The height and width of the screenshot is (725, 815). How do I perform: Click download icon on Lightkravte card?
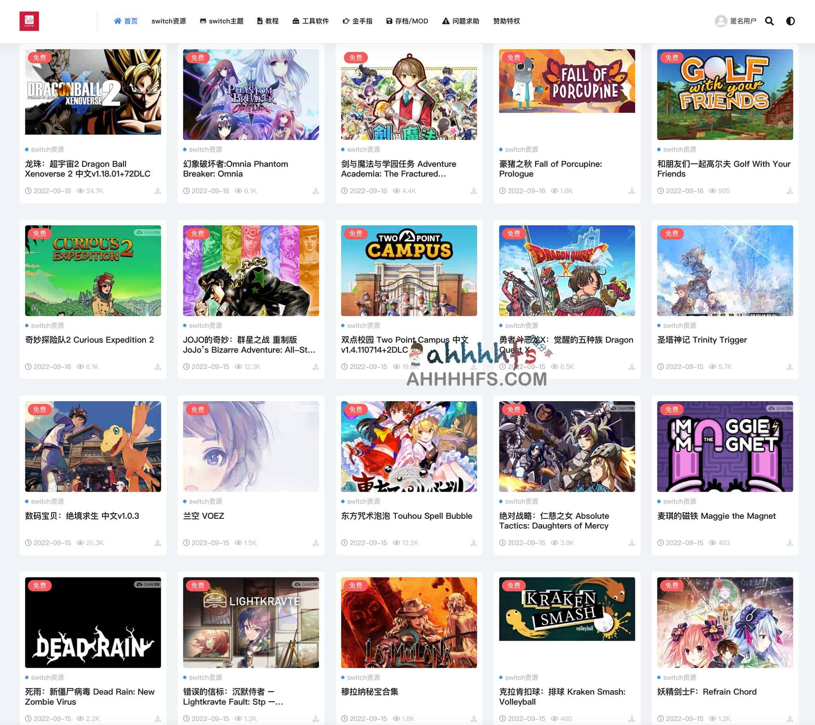pos(316,719)
